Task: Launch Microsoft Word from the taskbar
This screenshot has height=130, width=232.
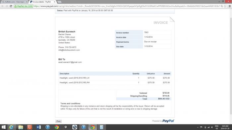Action: (39, 127)
